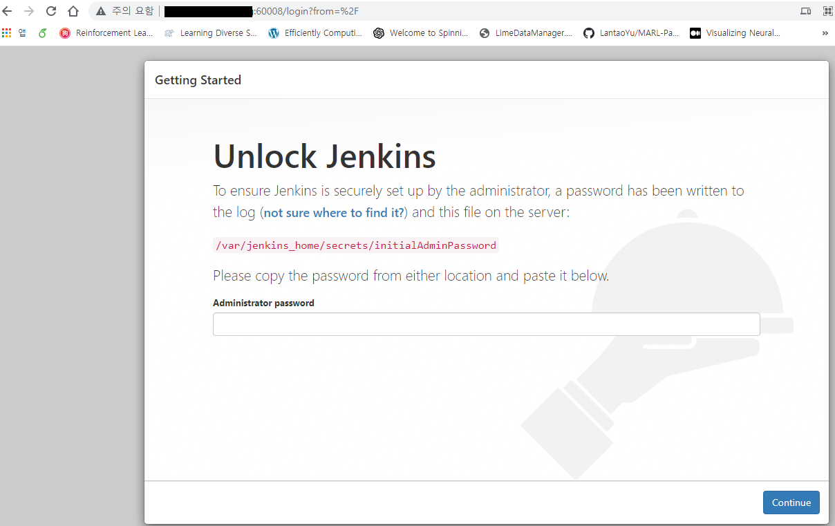Screen dimensions: 835x526
Task: Click the security warning triangle icon
Action: pos(101,11)
